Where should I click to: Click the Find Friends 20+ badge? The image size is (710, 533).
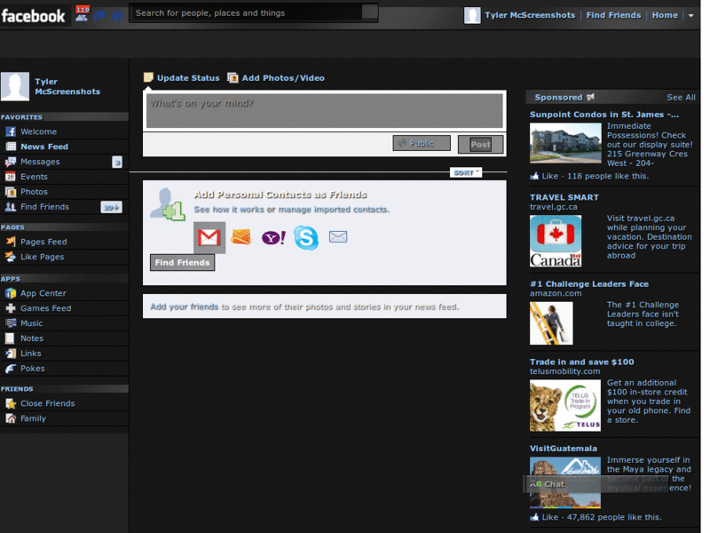pos(112,207)
